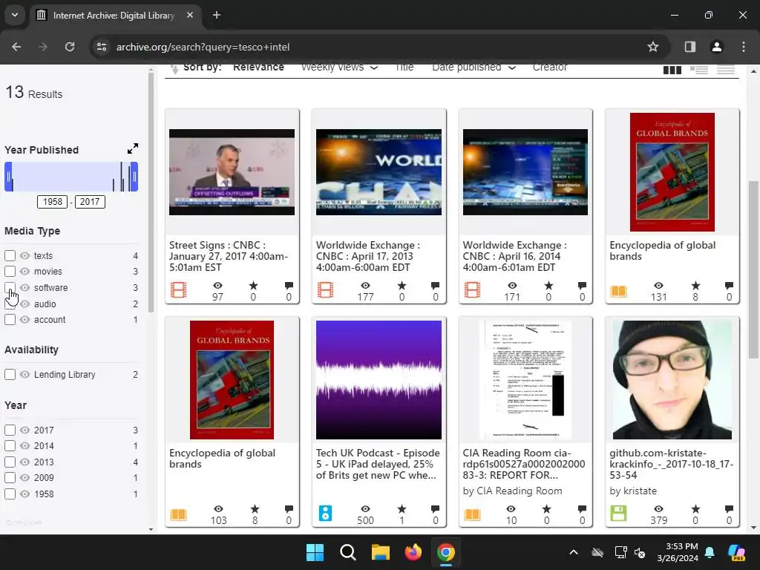Image resolution: width=760 pixels, height=570 pixels.
Task: Reload the archive.org page
Action: [70, 47]
